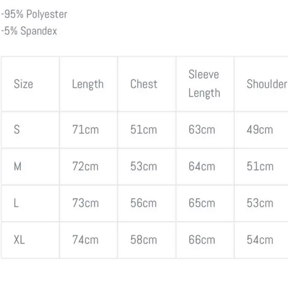The width and height of the screenshot is (288, 288).
Task: Select the XL size row label
Action: 19,240
